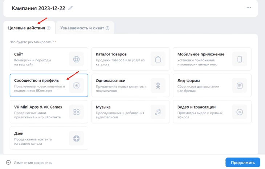Select the Лид-формы heading
Viewport: 265px width, 169px height.
click(189, 81)
